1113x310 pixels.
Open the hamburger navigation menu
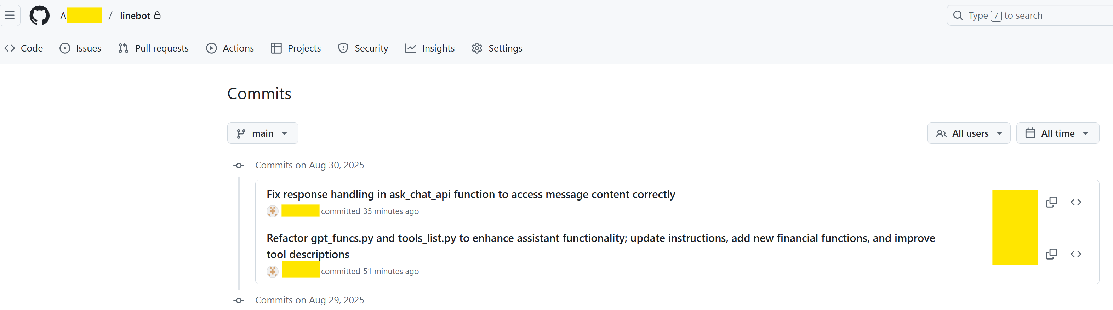[x=10, y=16]
